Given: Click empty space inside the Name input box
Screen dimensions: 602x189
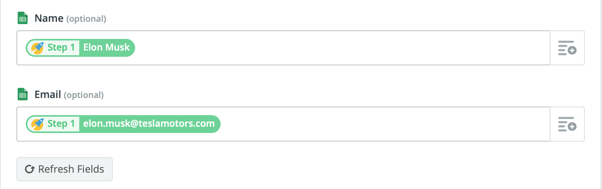Looking at the screenshot, I should click(x=342, y=48).
